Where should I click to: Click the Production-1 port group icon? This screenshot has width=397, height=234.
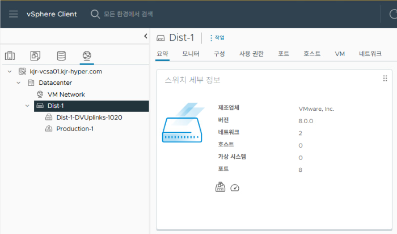(49, 128)
